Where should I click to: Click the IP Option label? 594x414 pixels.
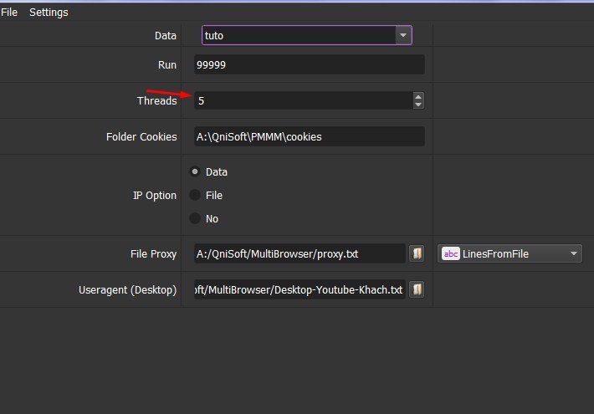tap(155, 196)
